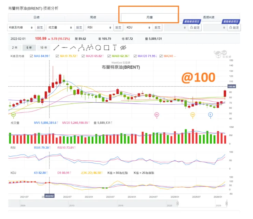
Task: Select the 2 年 range button
Action: [14, 48]
